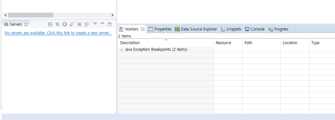335x120 pixels.
Task: Select the Markers tab
Action: (132, 29)
